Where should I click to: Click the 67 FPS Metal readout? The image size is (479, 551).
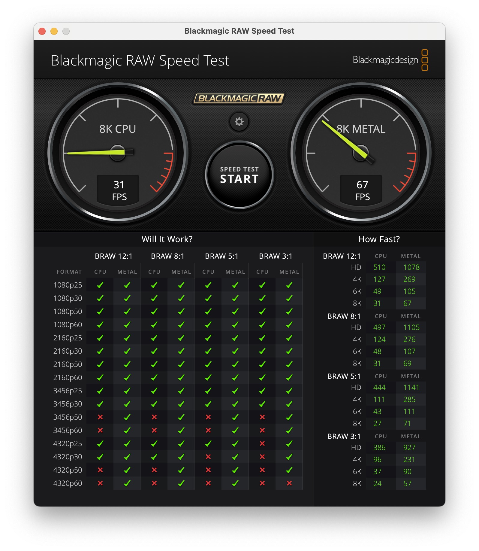click(361, 190)
